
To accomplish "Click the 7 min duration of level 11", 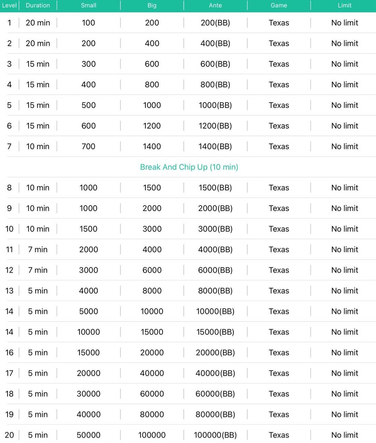I will point(38,250).
